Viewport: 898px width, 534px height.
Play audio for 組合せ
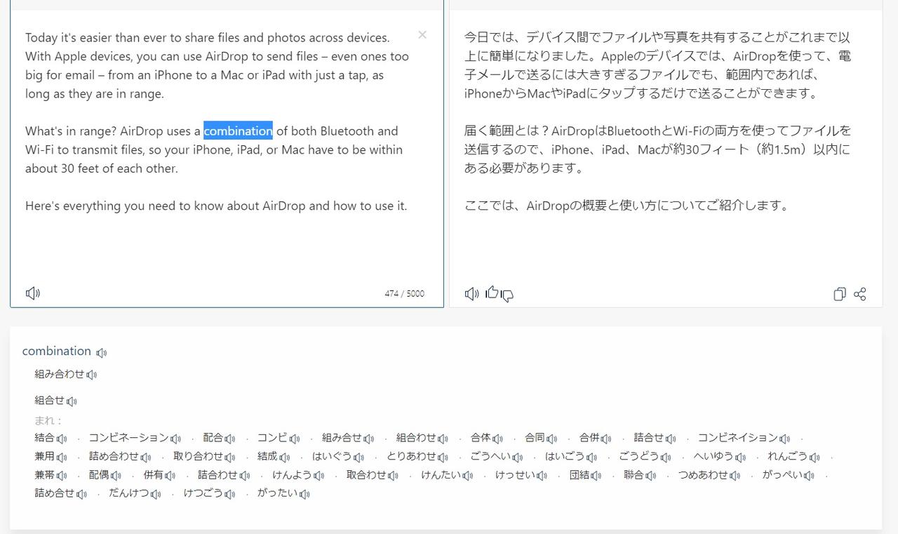(72, 401)
